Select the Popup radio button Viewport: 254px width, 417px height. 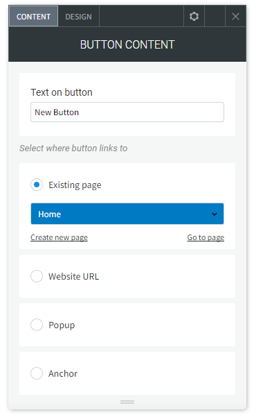tap(37, 325)
